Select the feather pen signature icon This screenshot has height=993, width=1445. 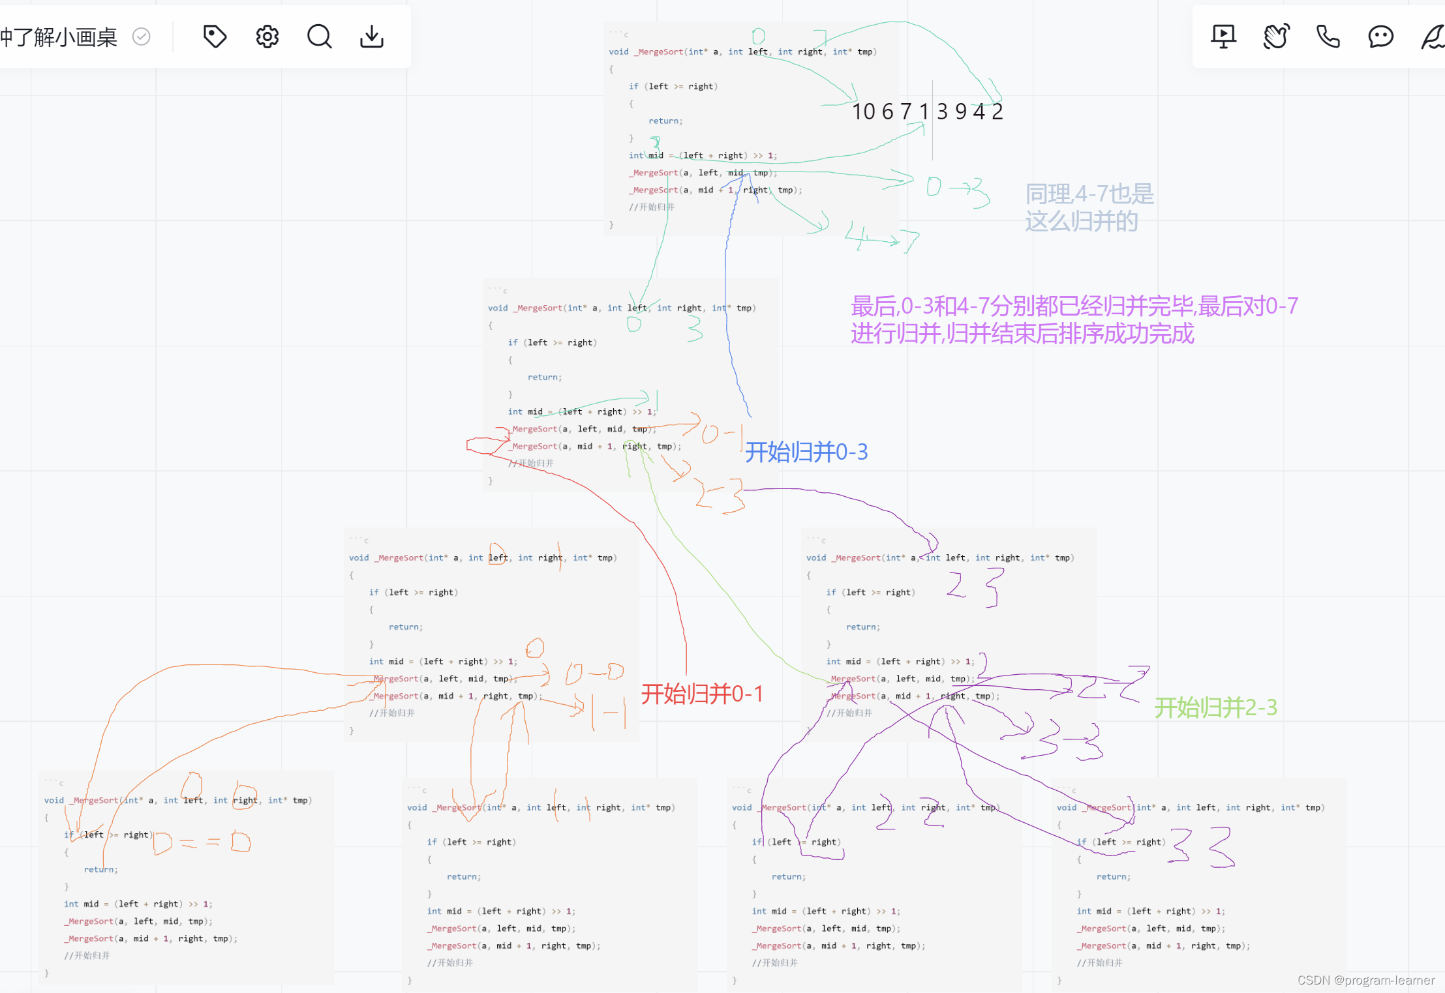pos(1432,37)
